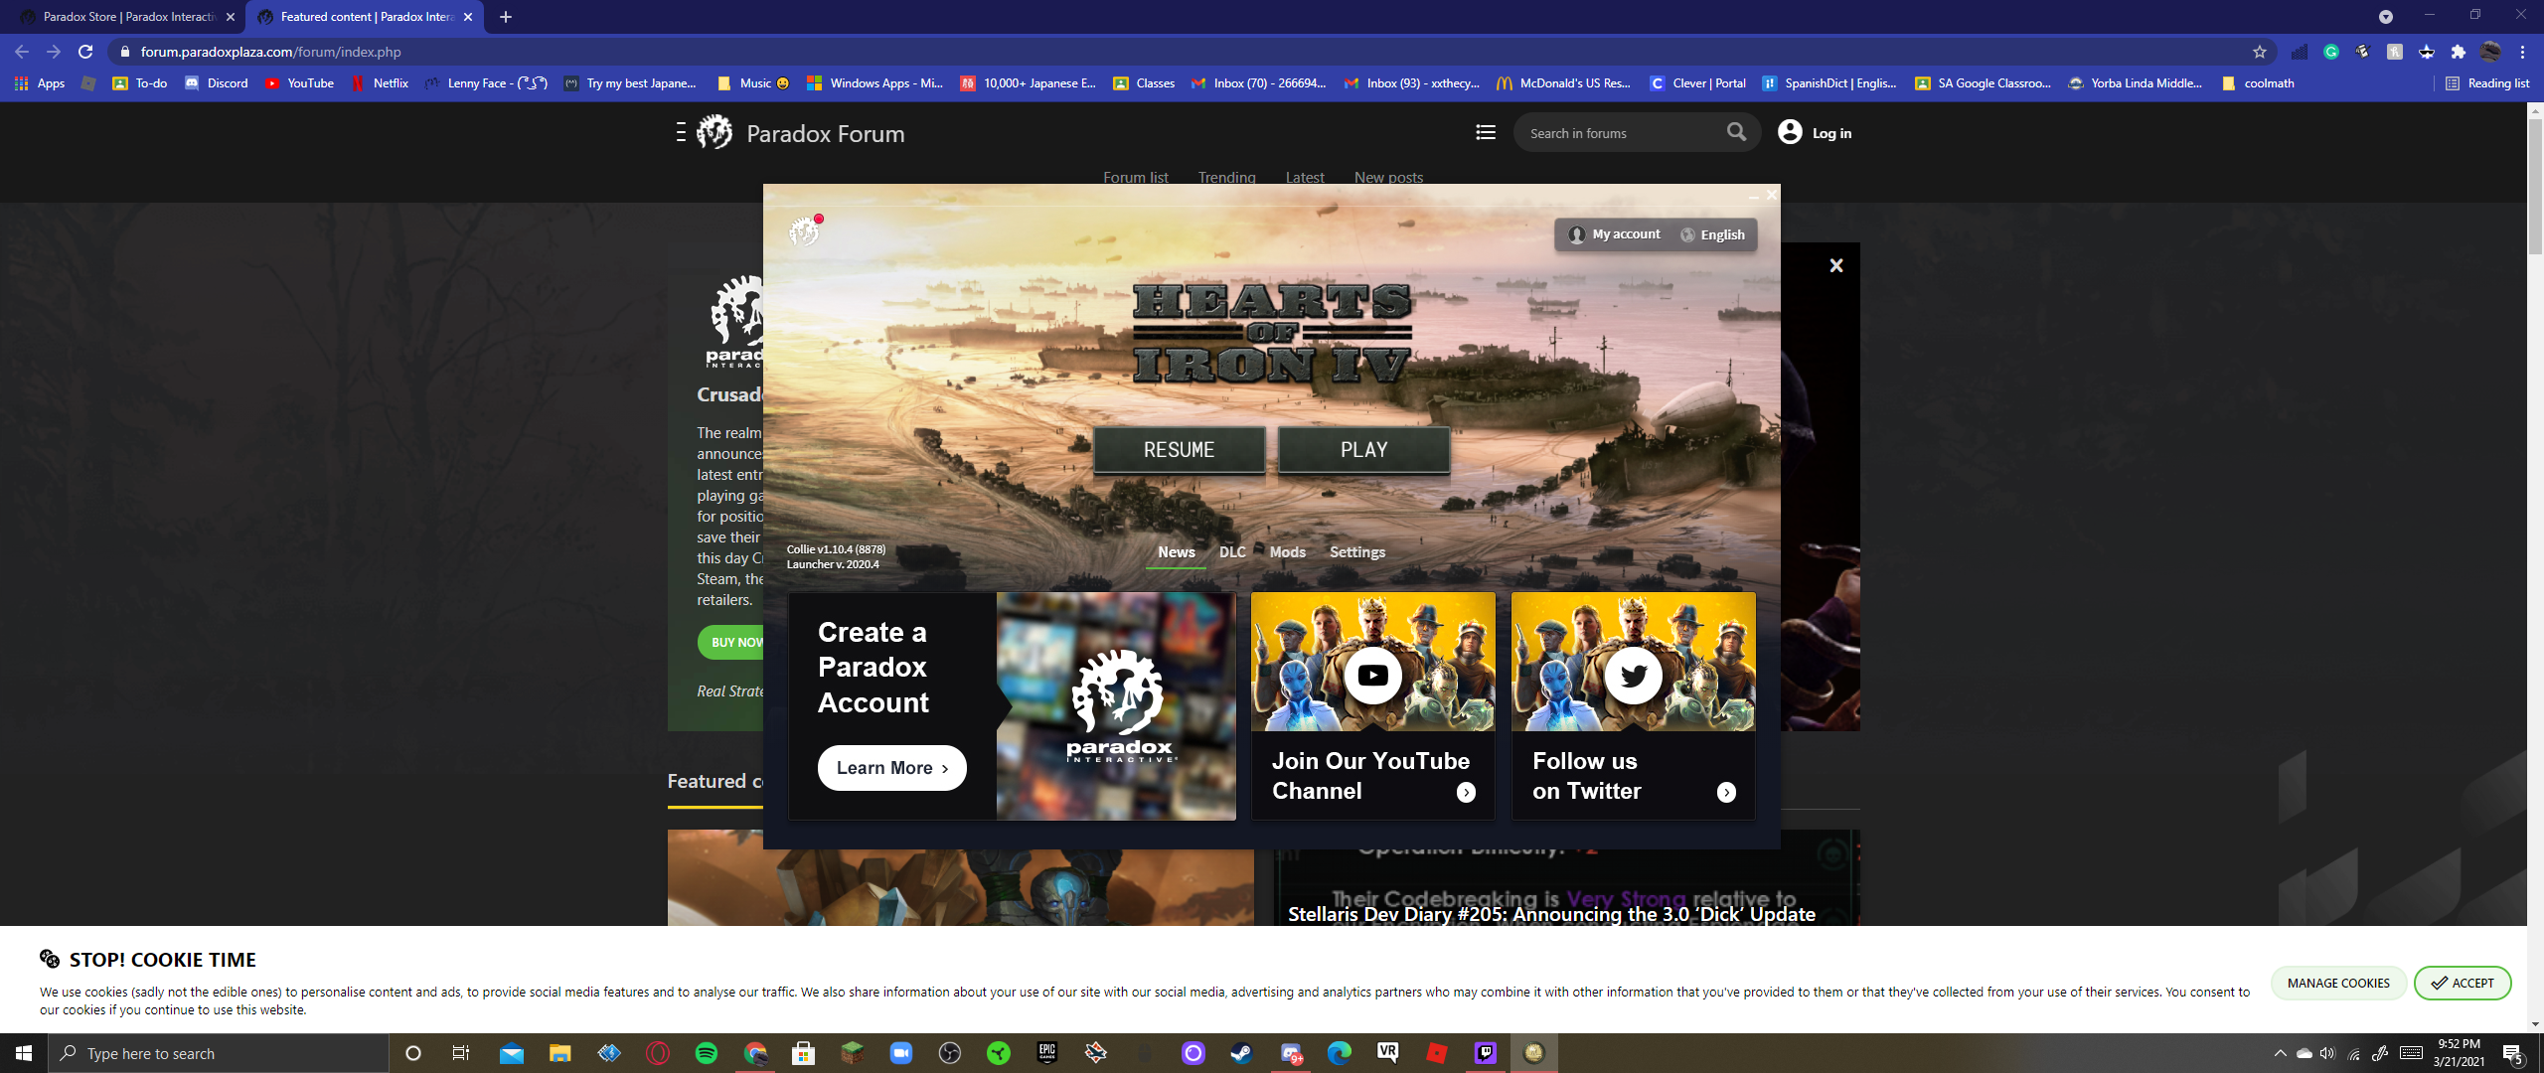2544x1073 pixels.
Task: Open Steam from the taskbar
Action: click(1241, 1053)
